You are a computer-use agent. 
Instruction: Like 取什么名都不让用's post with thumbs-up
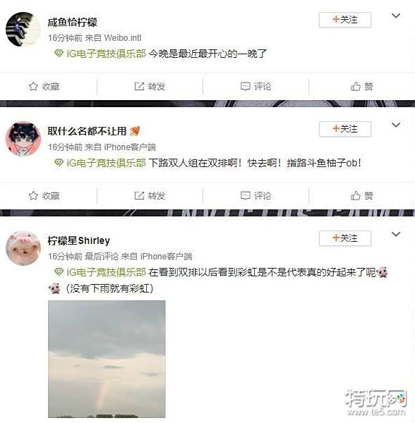point(355,195)
